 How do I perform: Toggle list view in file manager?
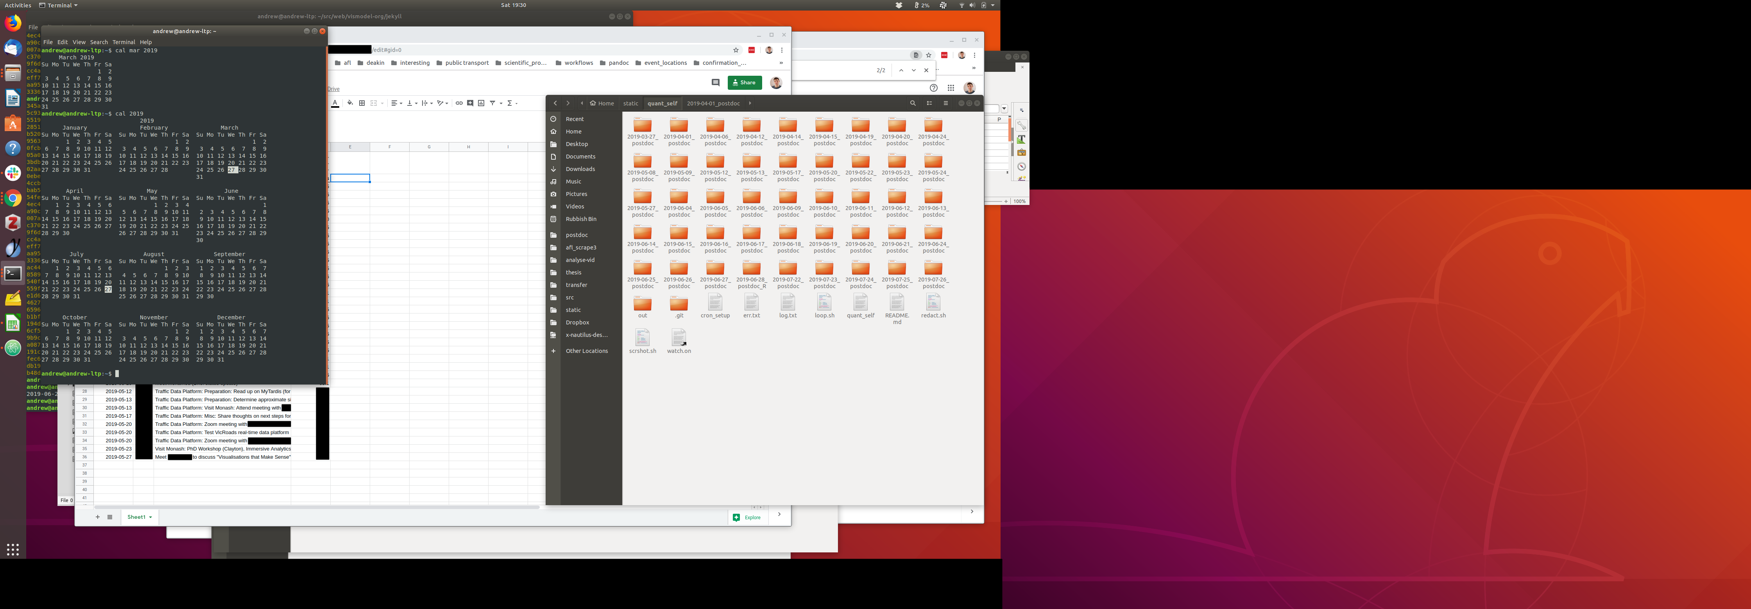[x=929, y=103]
